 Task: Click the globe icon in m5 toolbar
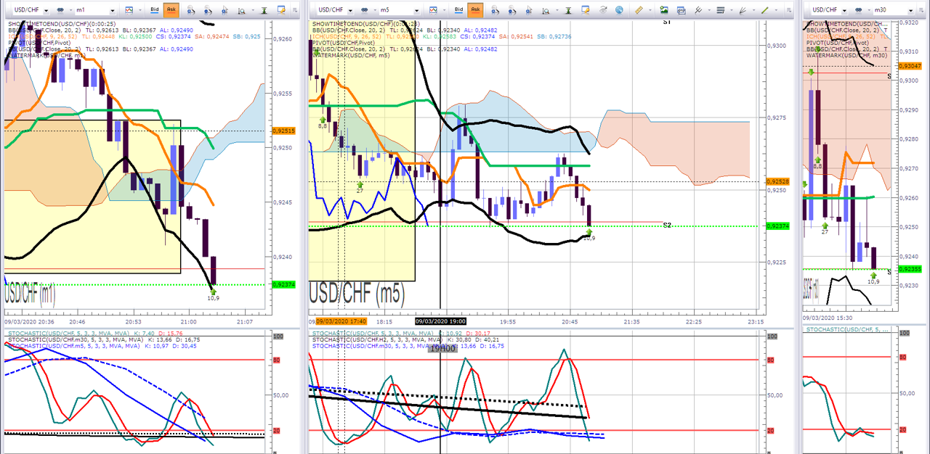point(619,10)
